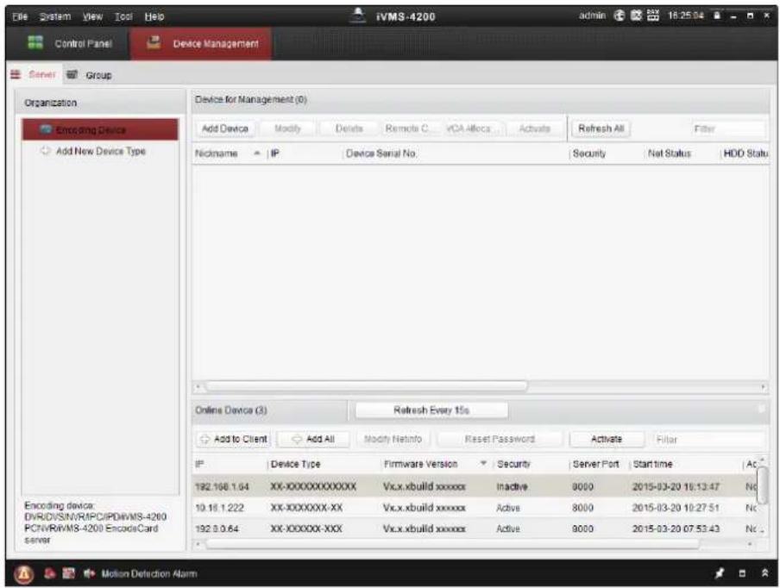Viewport: 780px width, 588px height.
Task: Click the Group tab icon
Action: [x=72, y=74]
